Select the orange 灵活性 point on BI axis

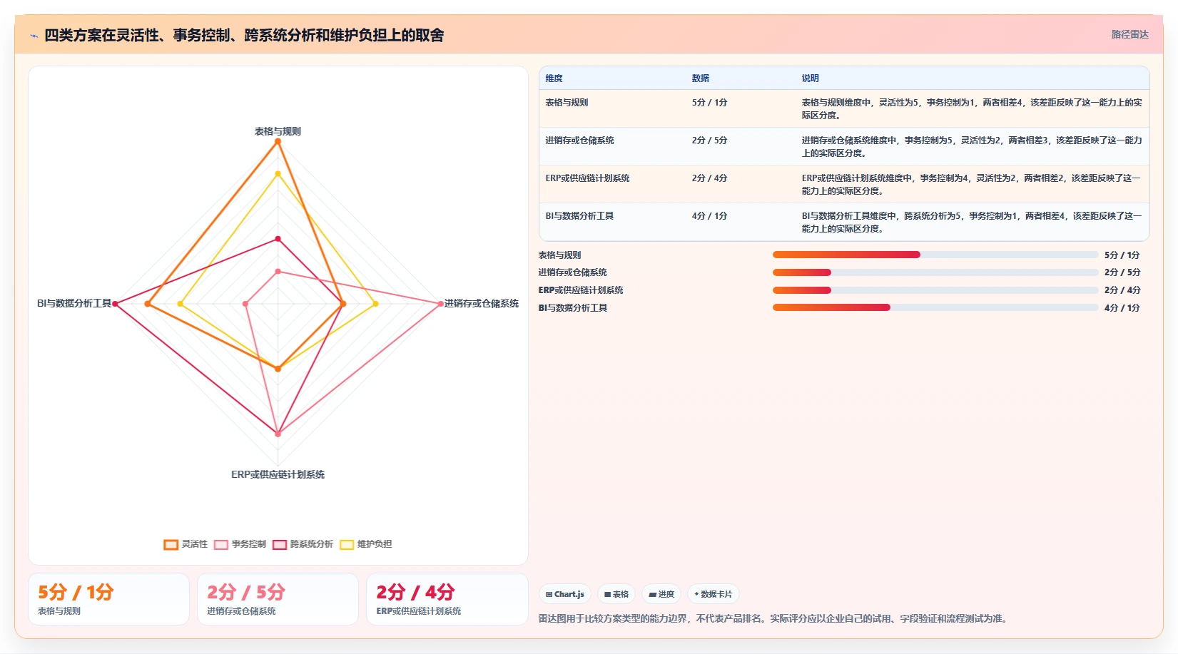click(148, 304)
